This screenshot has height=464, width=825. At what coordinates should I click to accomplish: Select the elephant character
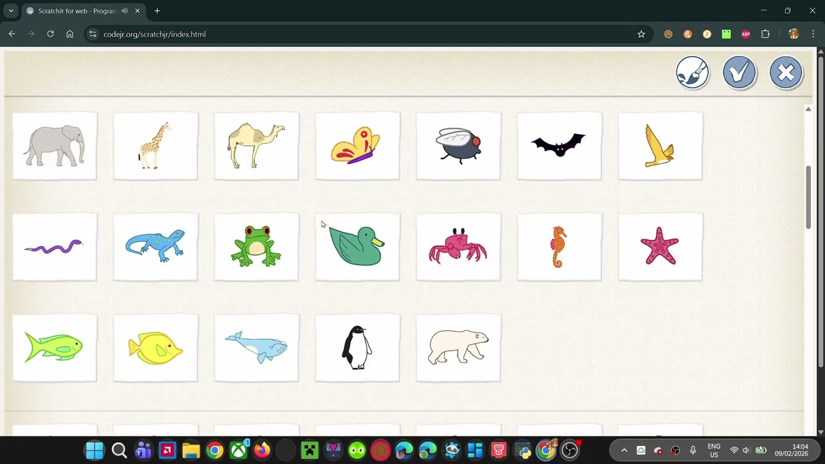(55, 146)
